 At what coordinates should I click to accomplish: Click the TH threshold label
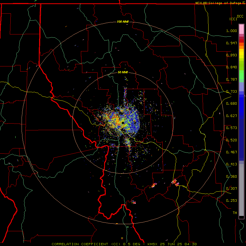pyautogui.click(x=235, y=213)
